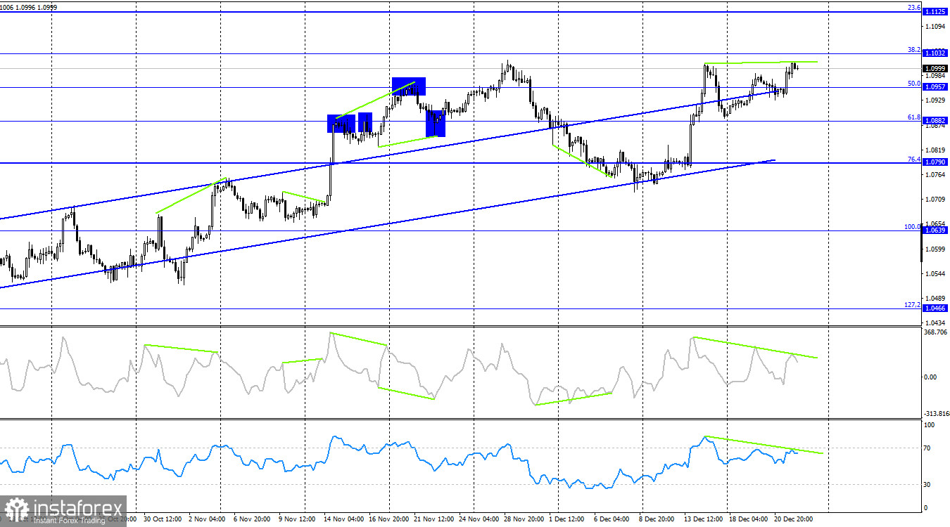Select the 76.4 Fibonacci level label

pos(914,159)
